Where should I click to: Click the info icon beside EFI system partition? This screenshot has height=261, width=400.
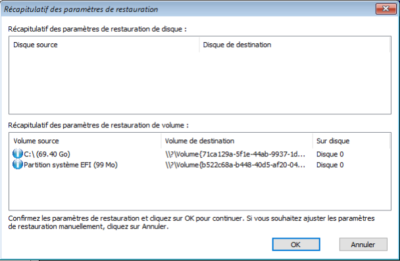[18, 164]
